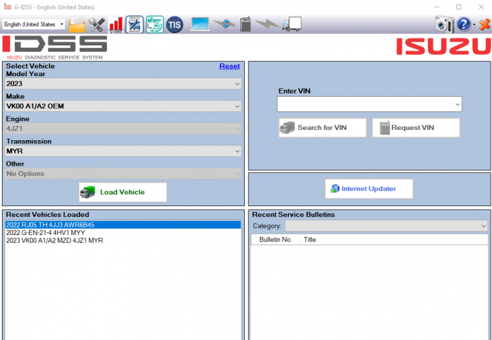Click the Search for VIN button
The width and height of the screenshot is (492, 340).
(323, 127)
